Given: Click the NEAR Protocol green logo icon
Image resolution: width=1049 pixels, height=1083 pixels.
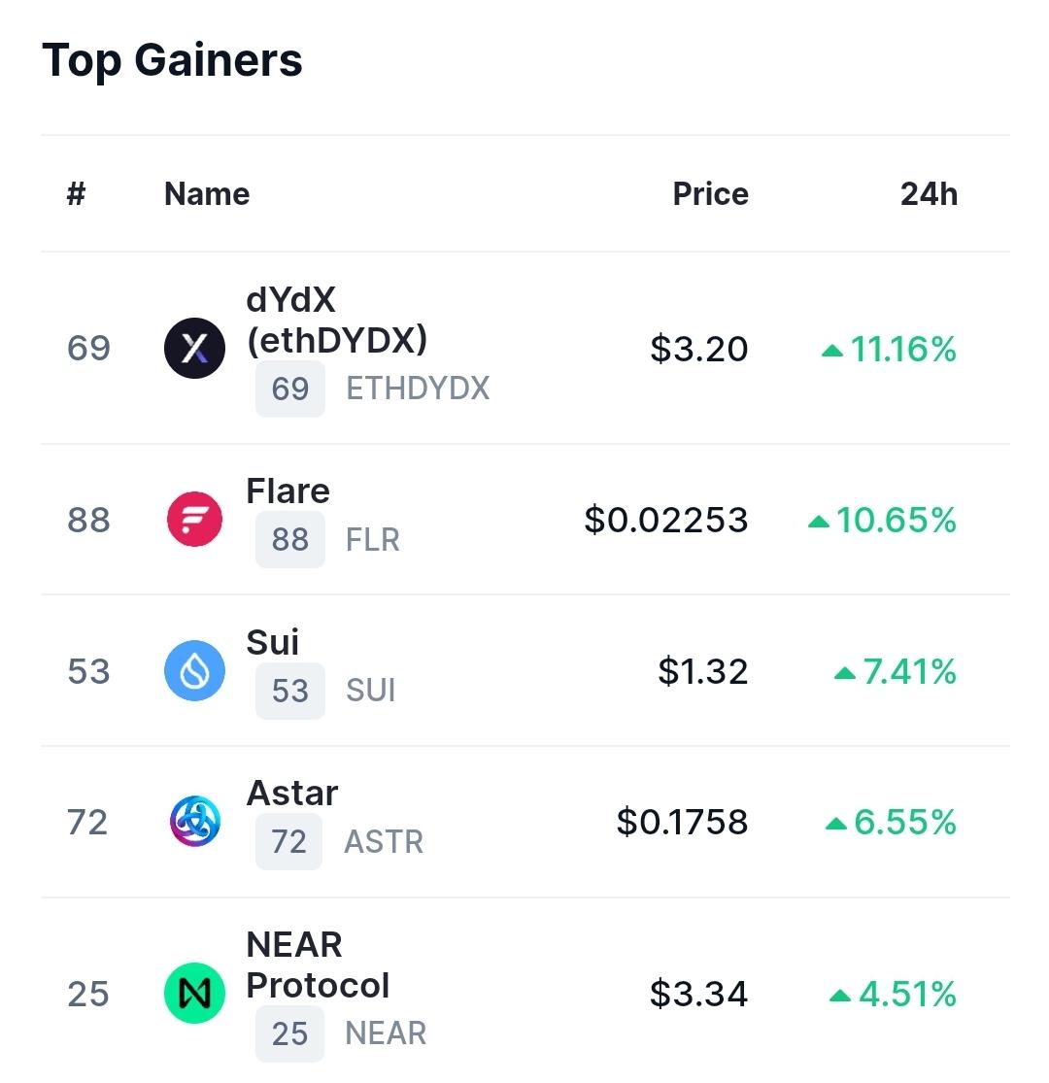Looking at the screenshot, I should click(x=194, y=994).
